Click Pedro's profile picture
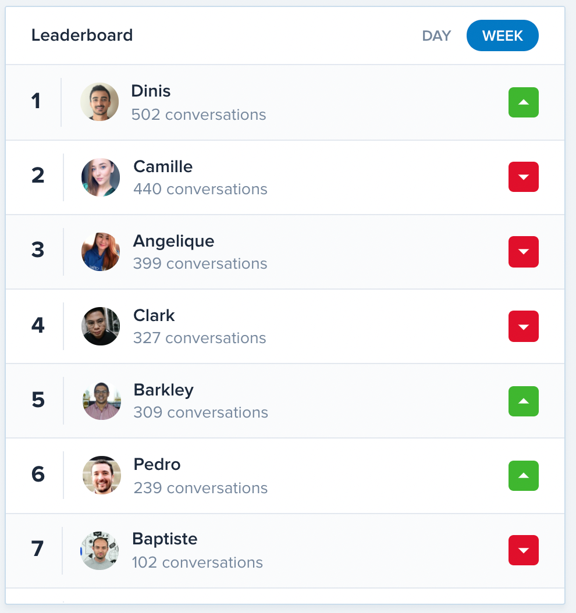This screenshot has height=613, width=576. (x=102, y=475)
